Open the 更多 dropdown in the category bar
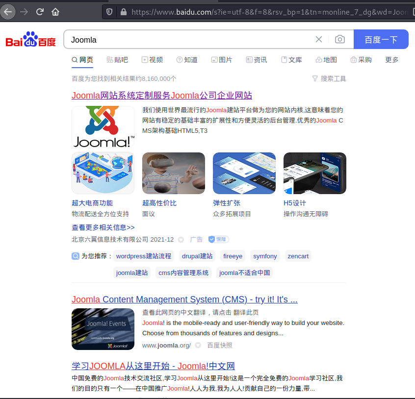This screenshot has width=415, height=399. tap(391, 60)
